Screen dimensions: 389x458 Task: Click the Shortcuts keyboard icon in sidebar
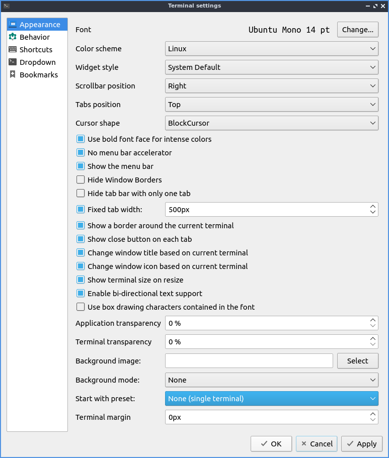(x=13, y=50)
